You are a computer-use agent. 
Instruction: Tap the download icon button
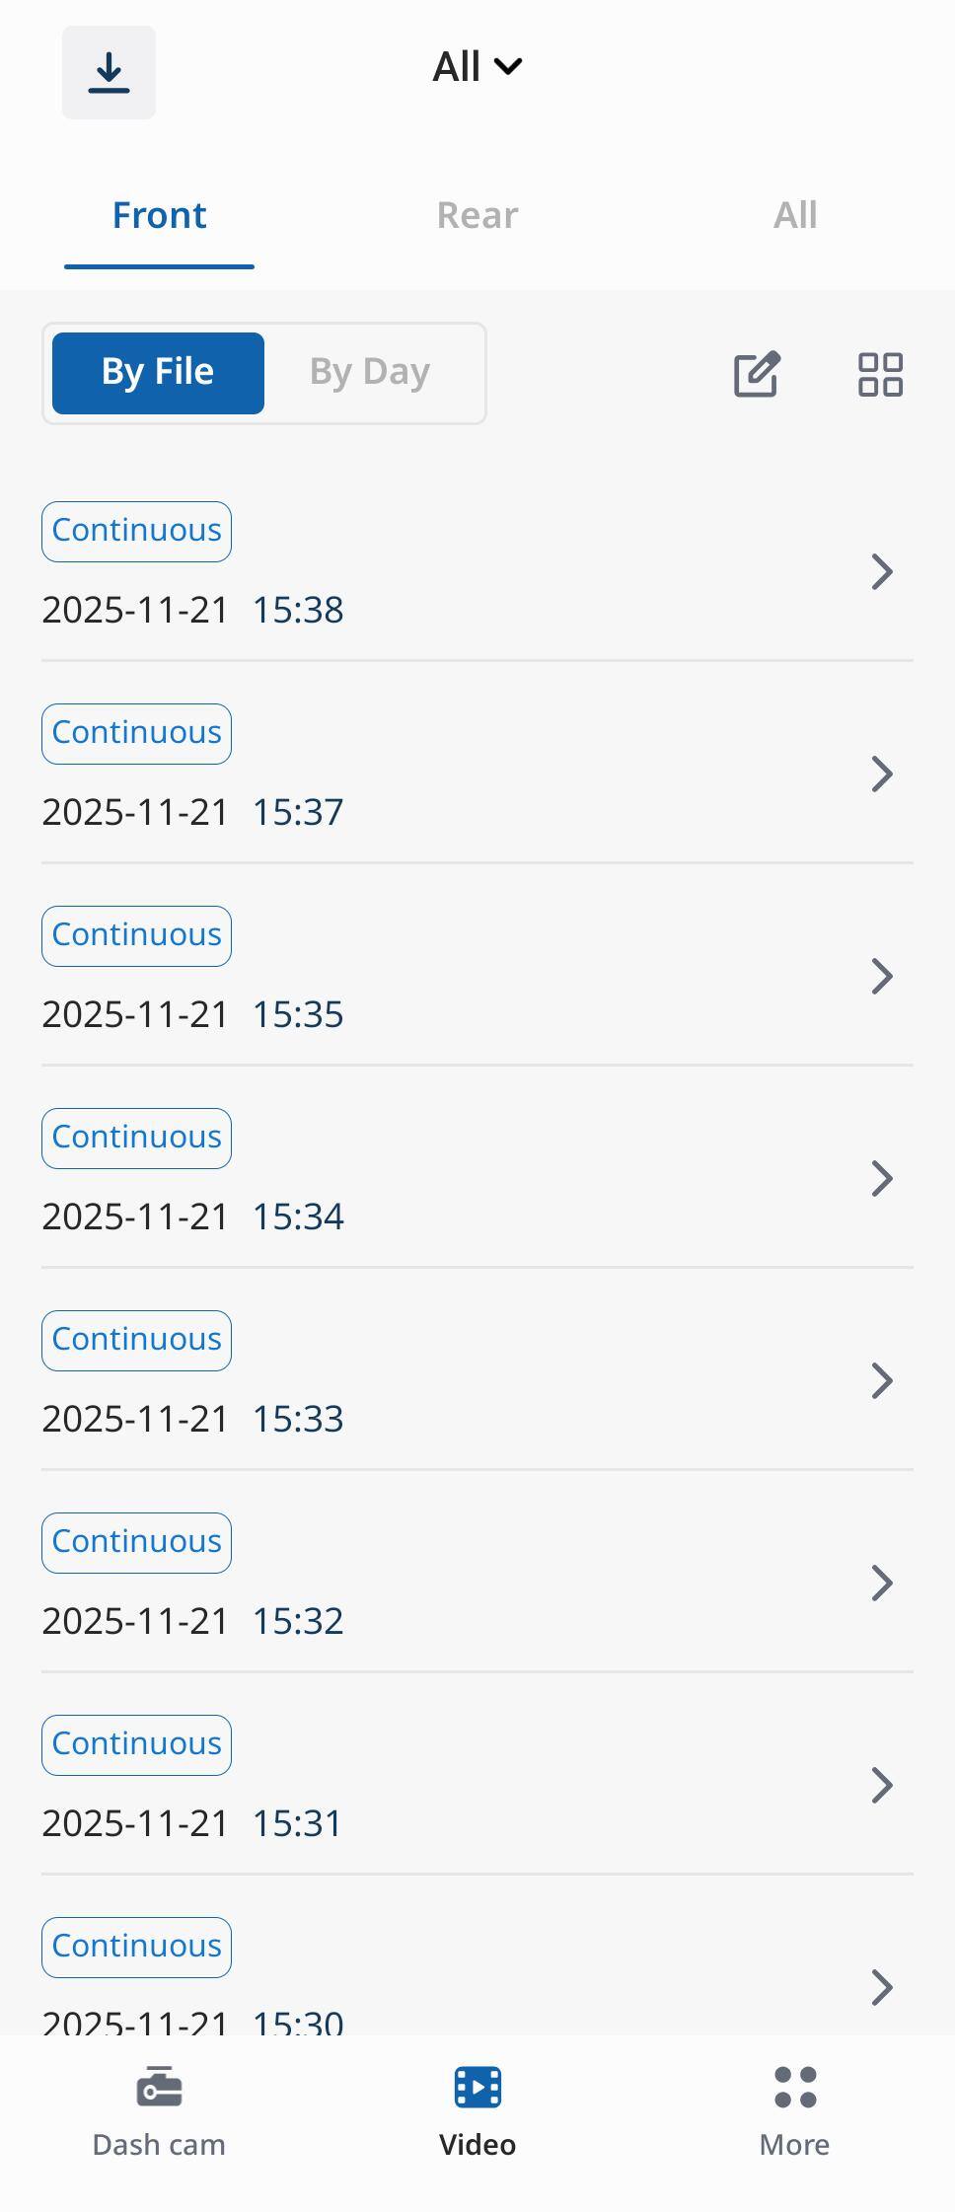(x=109, y=72)
